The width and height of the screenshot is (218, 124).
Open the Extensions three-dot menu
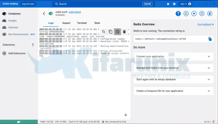(33, 45)
